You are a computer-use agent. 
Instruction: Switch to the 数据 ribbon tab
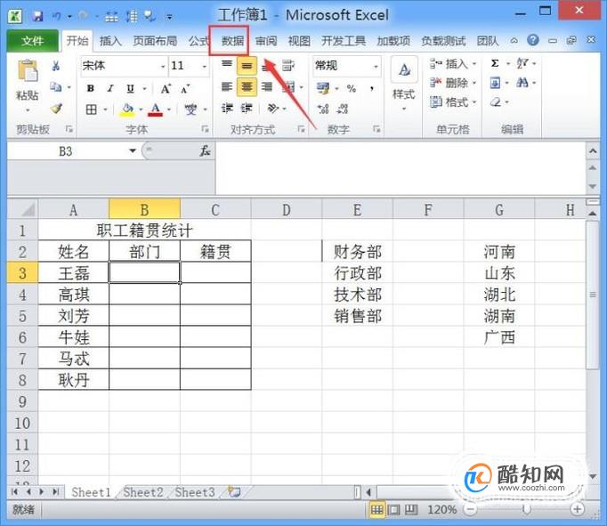click(232, 41)
